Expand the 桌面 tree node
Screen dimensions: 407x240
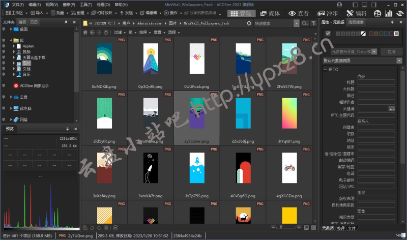point(11,29)
